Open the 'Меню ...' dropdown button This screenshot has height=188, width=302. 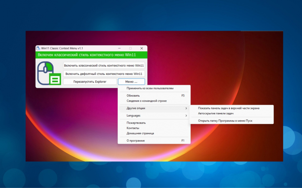[131, 82]
